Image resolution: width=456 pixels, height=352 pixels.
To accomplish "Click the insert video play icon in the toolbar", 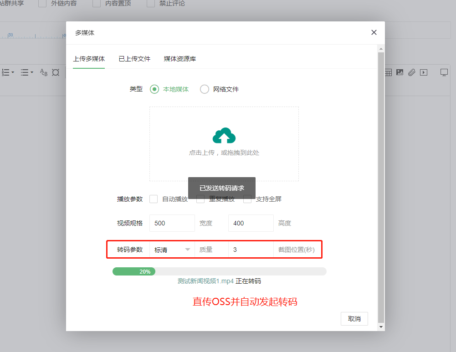I will 424,72.
